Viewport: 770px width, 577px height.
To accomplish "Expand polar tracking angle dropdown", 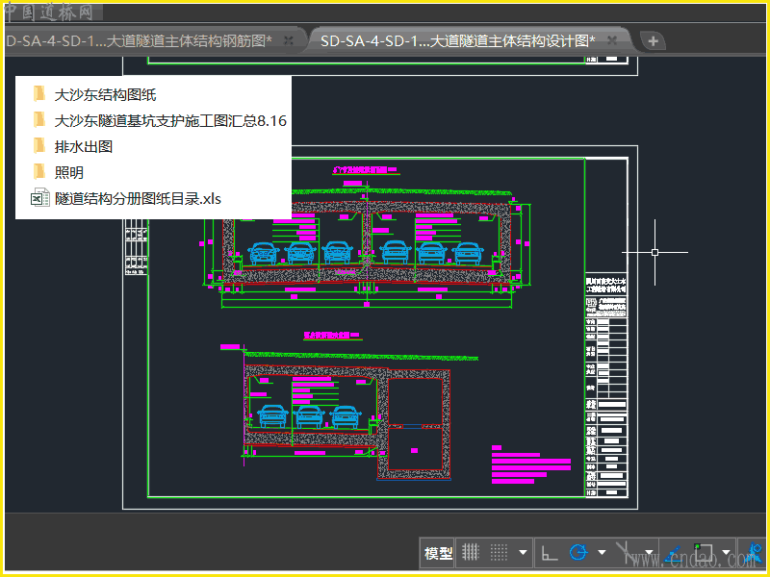I will tap(602, 553).
